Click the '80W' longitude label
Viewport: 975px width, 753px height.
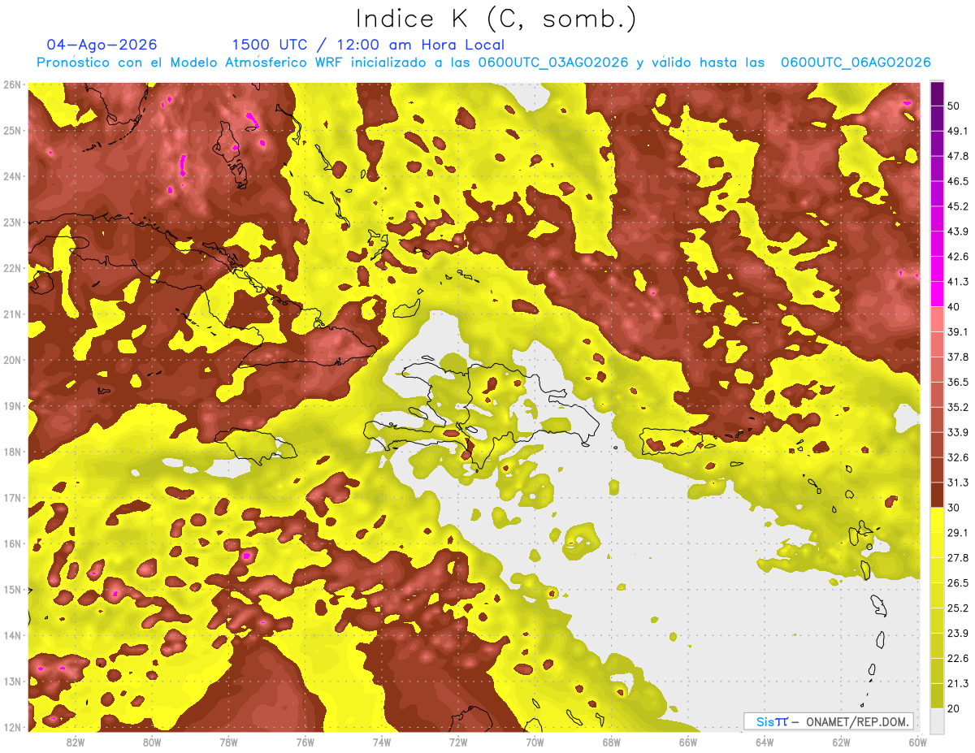tap(151, 742)
